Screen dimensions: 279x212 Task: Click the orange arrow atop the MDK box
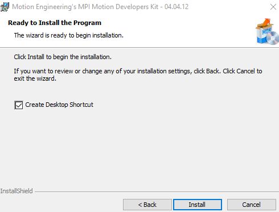click(266, 22)
